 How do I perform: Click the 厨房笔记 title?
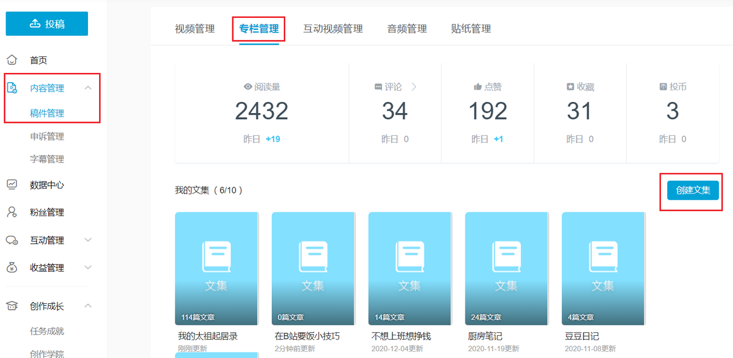click(485, 337)
